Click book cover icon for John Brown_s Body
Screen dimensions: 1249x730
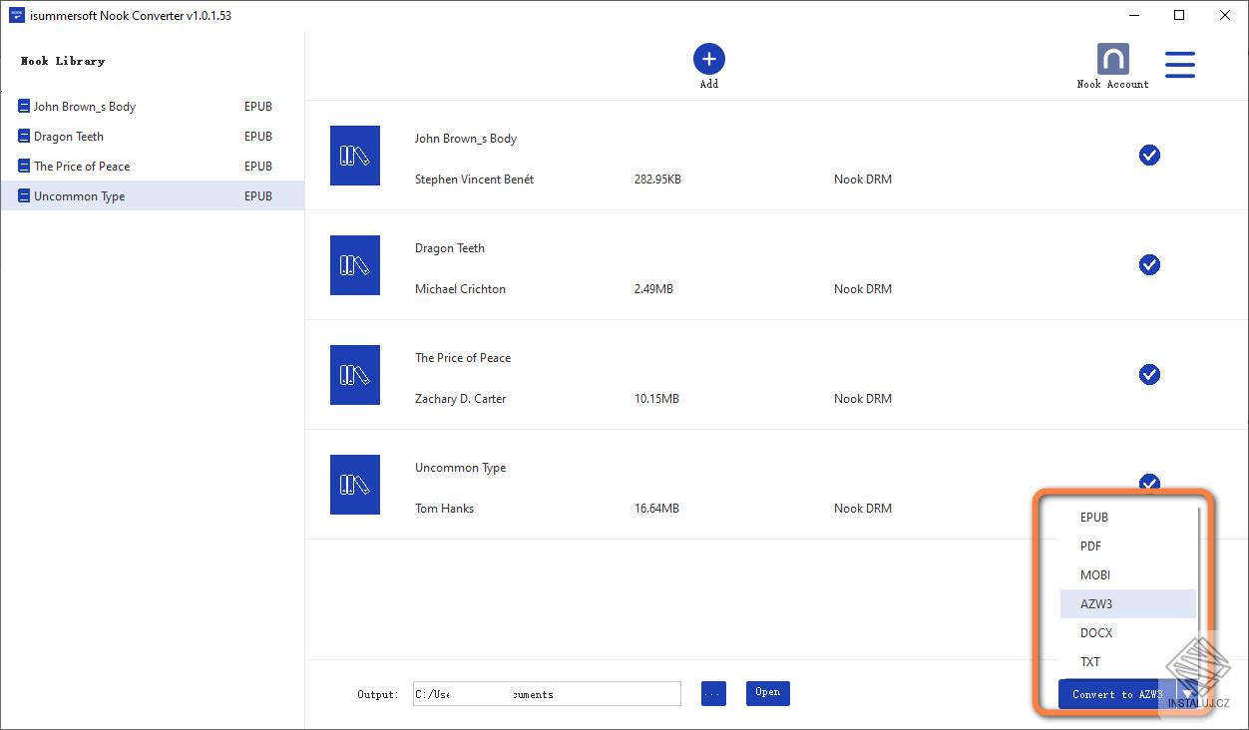coord(355,156)
